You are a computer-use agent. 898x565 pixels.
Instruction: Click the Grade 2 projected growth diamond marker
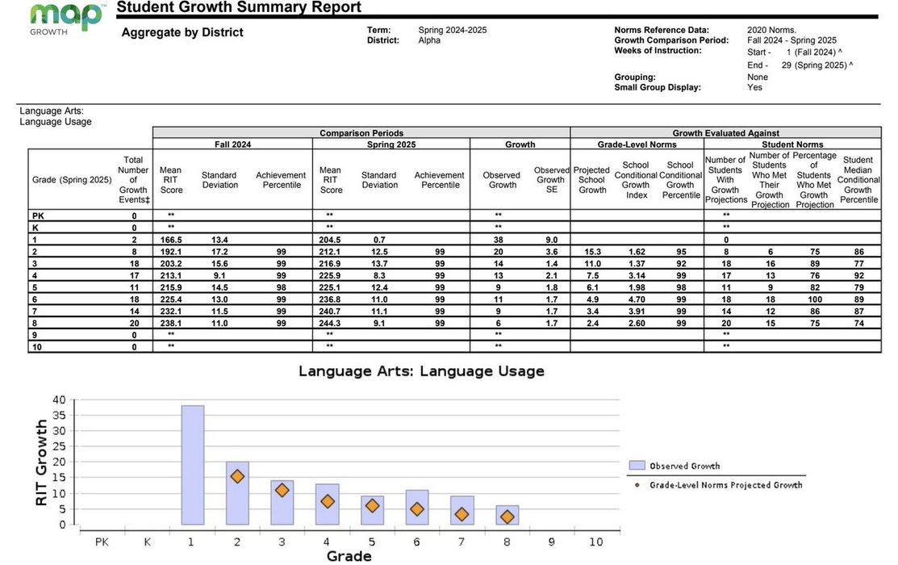(x=237, y=477)
